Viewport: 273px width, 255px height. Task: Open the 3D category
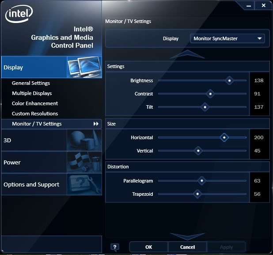[x=51, y=140]
